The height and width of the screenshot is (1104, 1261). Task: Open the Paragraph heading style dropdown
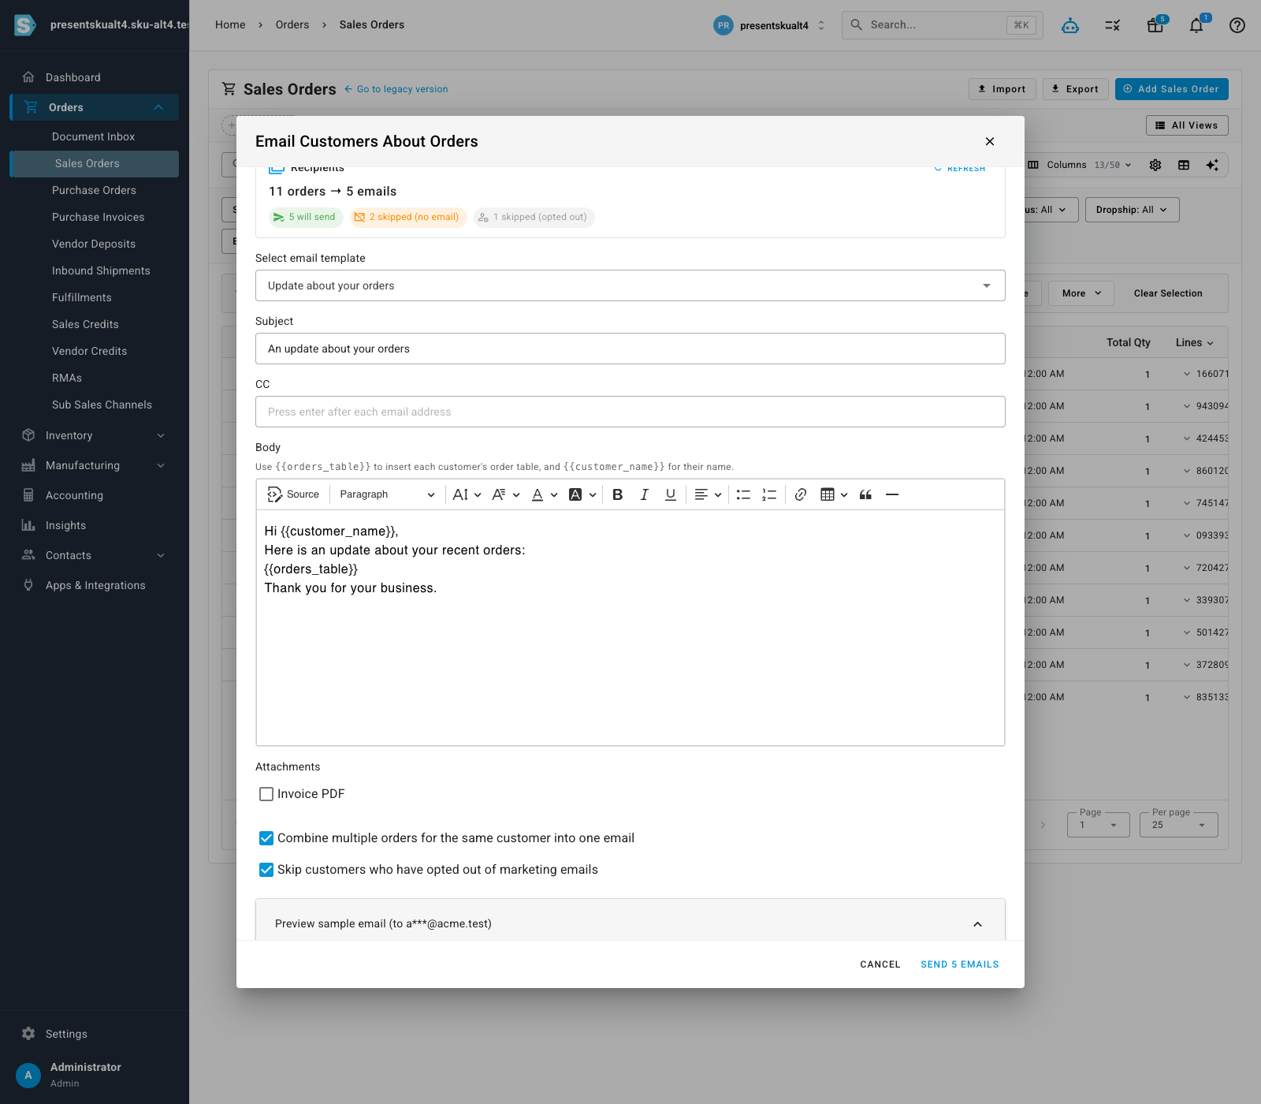click(x=386, y=494)
